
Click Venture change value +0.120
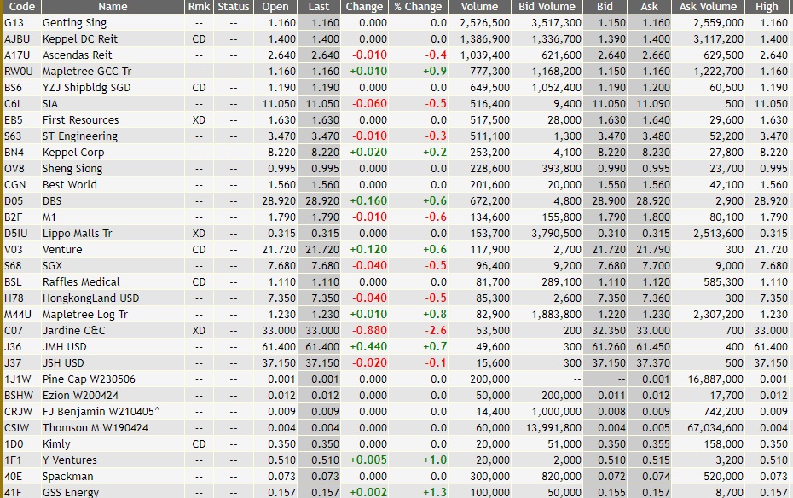pyautogui.click(x=368, y=249)
